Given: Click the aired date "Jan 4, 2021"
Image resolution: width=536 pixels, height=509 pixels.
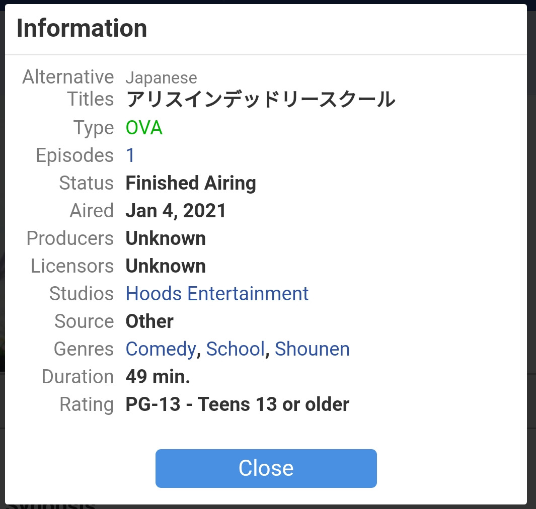Looking at the screenshot, I should (x=176, y=211).
